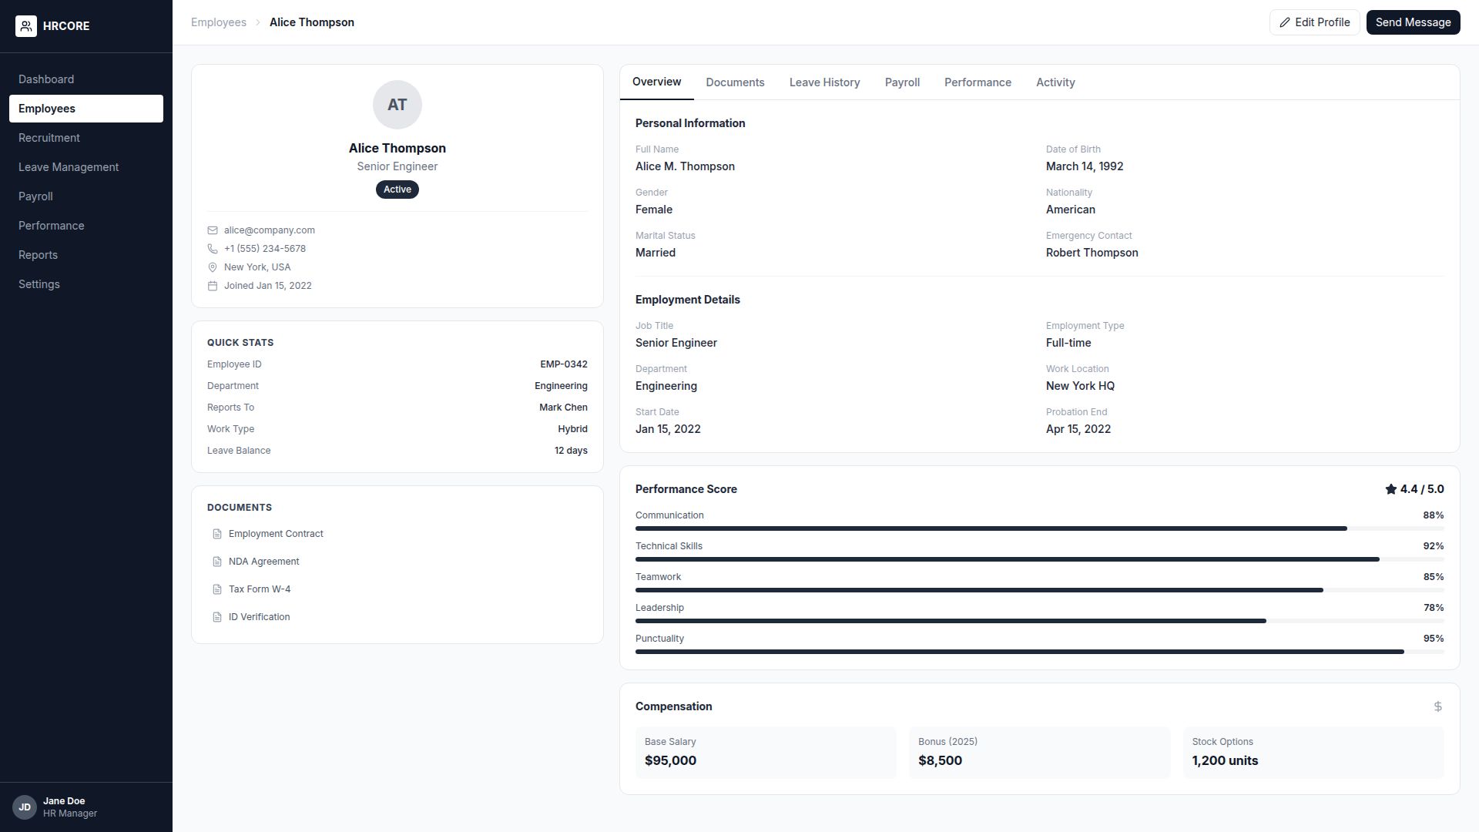Click the file icon for Tax Form W-4
The image size is (1479, 832).
tap(217, 589)
